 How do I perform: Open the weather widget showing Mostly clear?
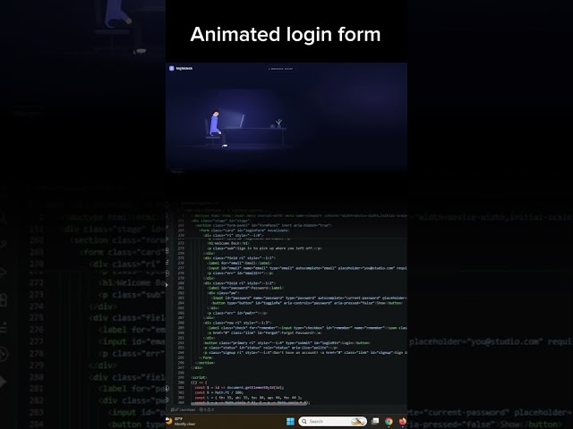(x=181, y=421)
